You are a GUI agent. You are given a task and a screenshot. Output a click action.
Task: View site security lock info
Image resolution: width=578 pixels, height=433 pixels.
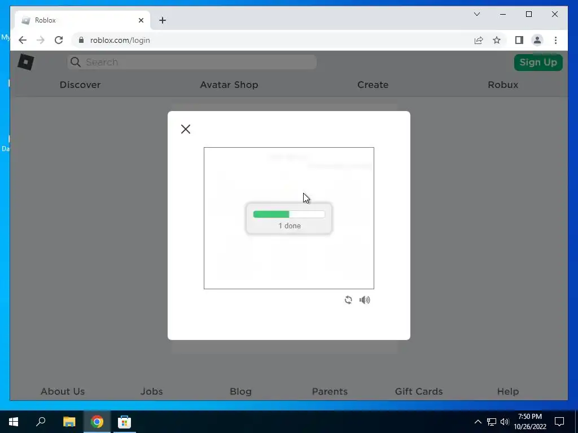(81, 40)
